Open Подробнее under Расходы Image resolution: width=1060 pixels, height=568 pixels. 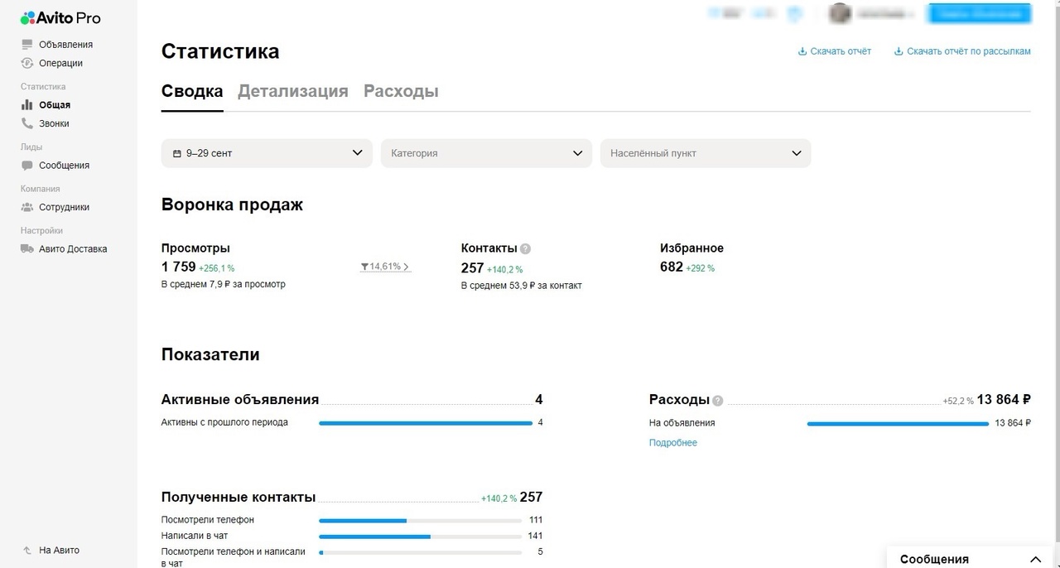673,442
